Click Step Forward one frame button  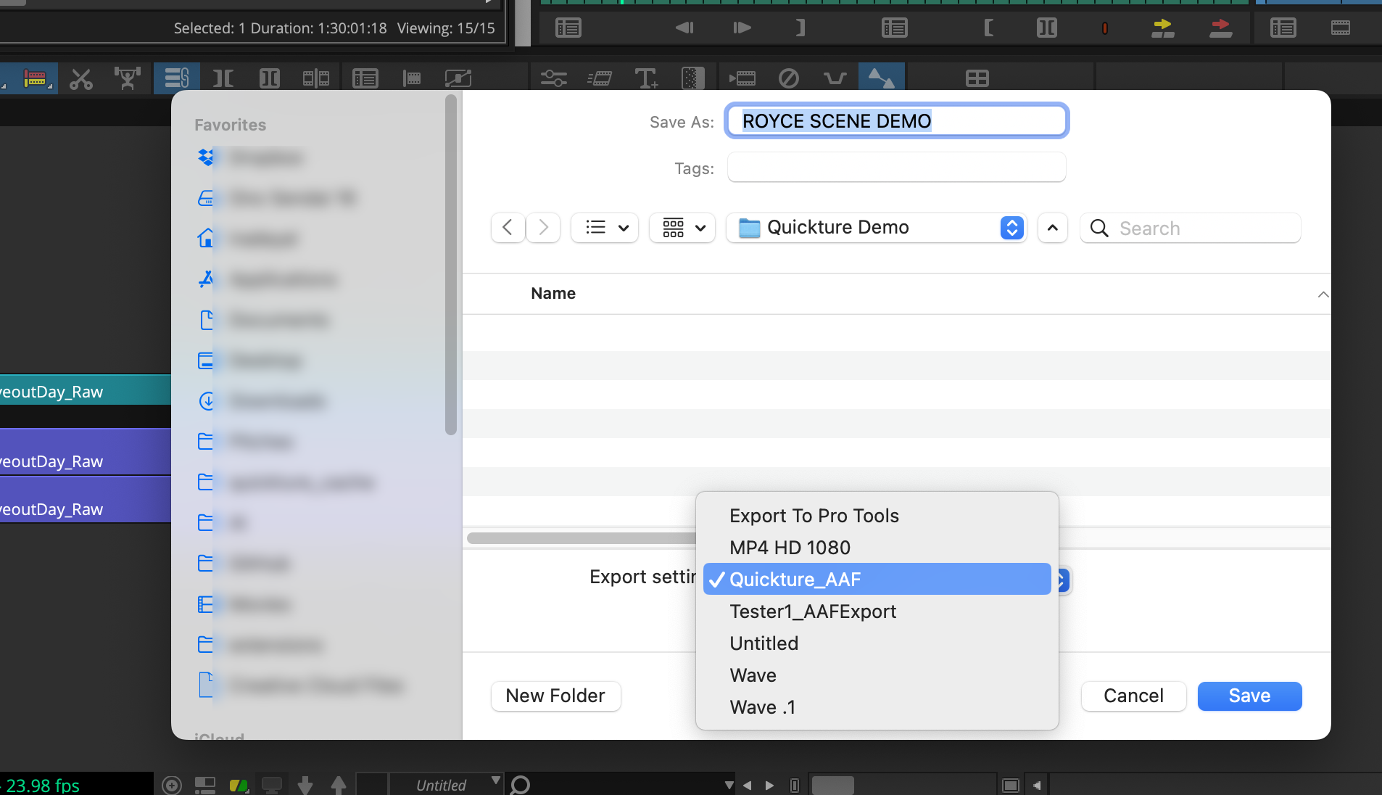click(x=742, y=28)
